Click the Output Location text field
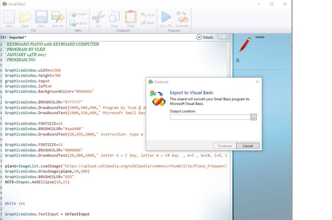 click(210, 117)
